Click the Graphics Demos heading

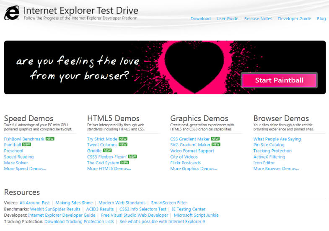pyautogui.click(x=199, y=118)
